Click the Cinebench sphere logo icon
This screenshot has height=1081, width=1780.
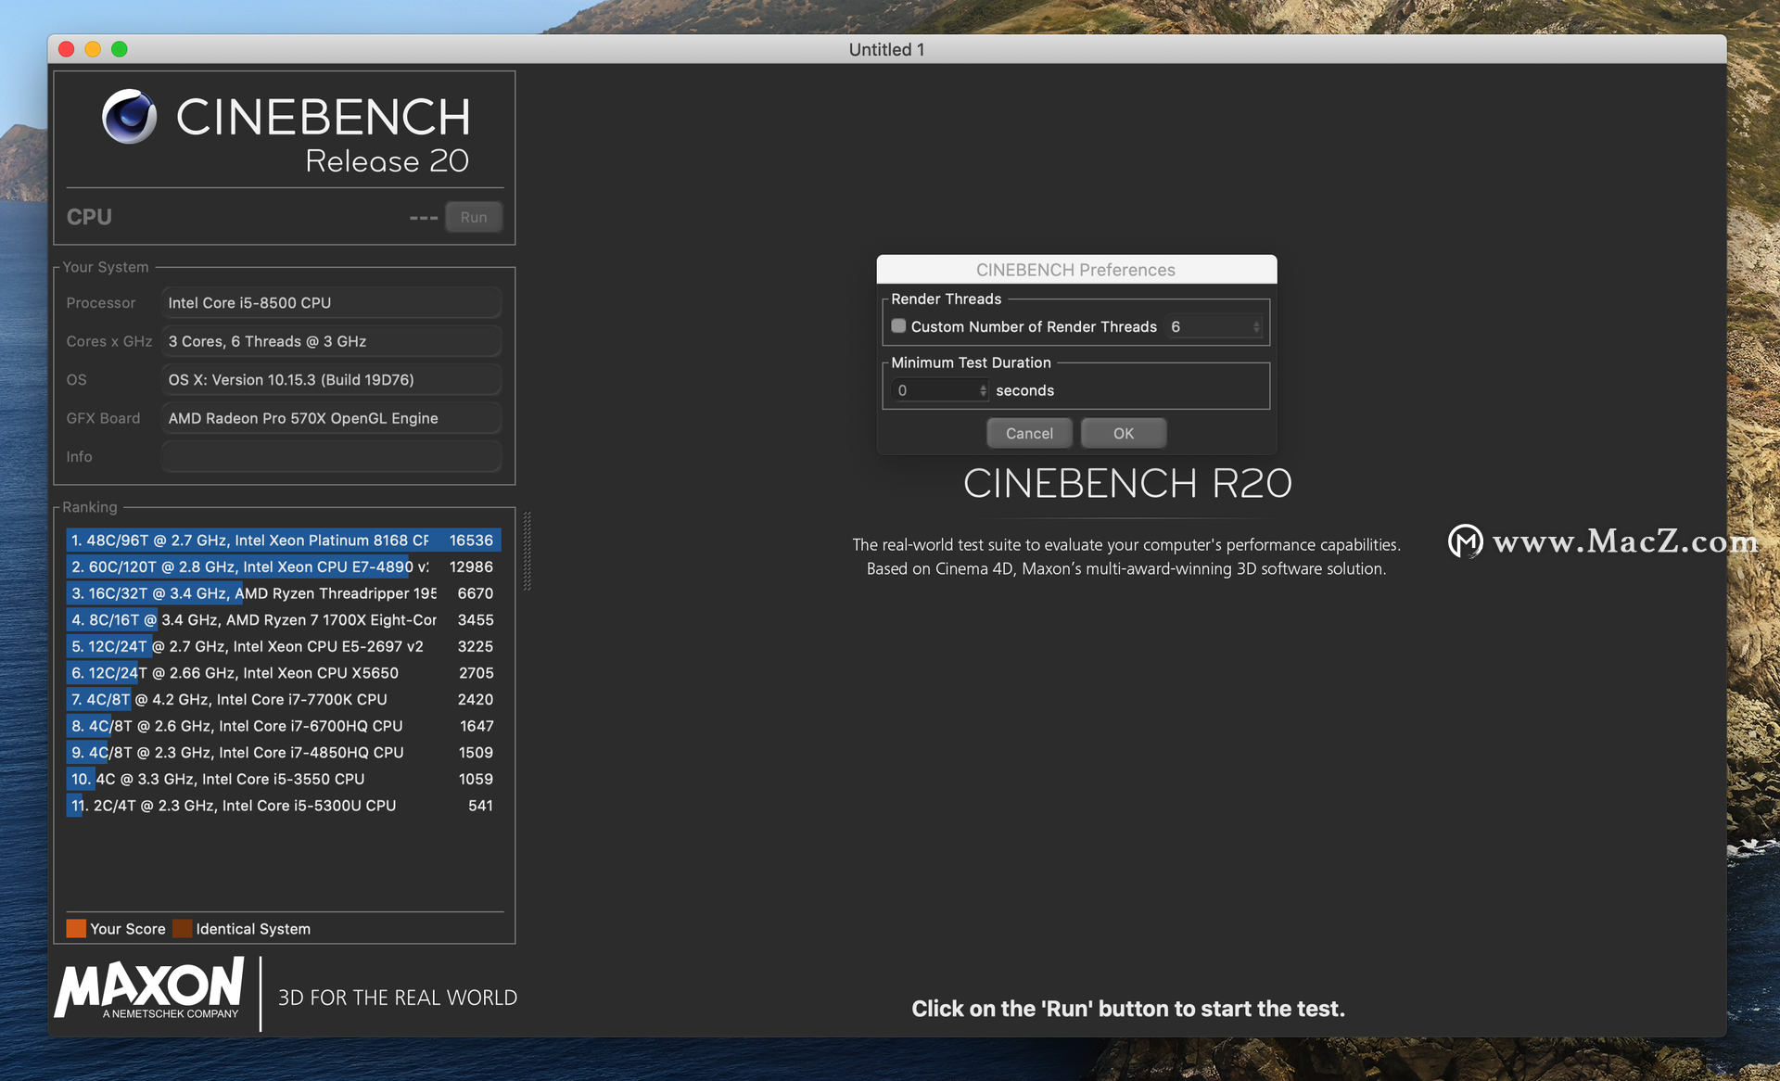(129, 117)
